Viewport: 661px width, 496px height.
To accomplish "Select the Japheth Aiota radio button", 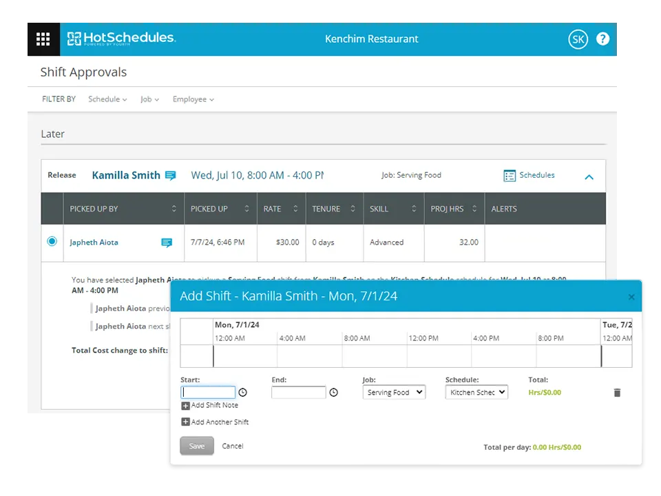I will [52, 242].
